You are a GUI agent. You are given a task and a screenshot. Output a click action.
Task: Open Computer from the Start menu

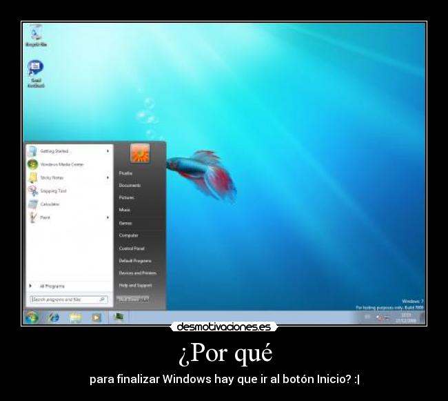coord(128,235)
